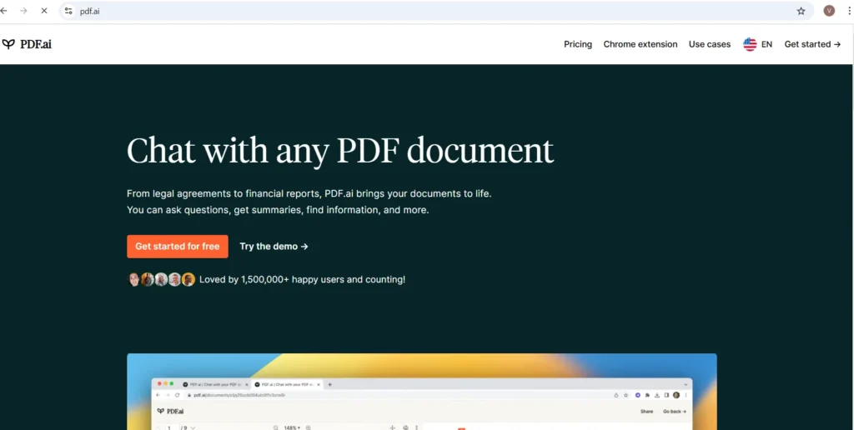The height and width of the screenshot is (430, 854).
Task: Open the Use cases menu
Action: click(710, 45)
